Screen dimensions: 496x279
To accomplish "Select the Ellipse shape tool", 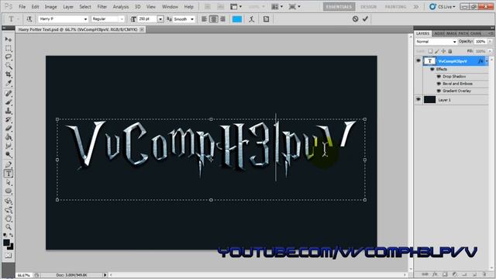I will click(x=9, y=191).
